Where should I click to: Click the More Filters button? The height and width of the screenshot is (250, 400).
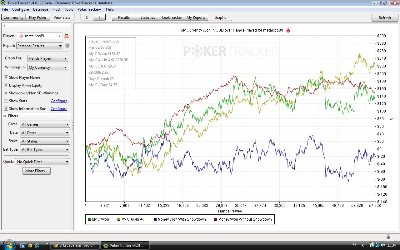[x=37, y=171]
